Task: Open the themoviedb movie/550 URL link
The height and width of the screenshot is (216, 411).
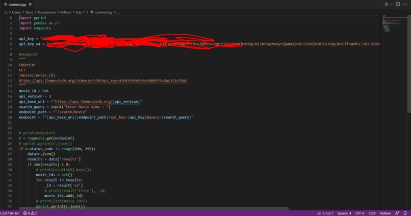Action: click(x=103, y=80)
